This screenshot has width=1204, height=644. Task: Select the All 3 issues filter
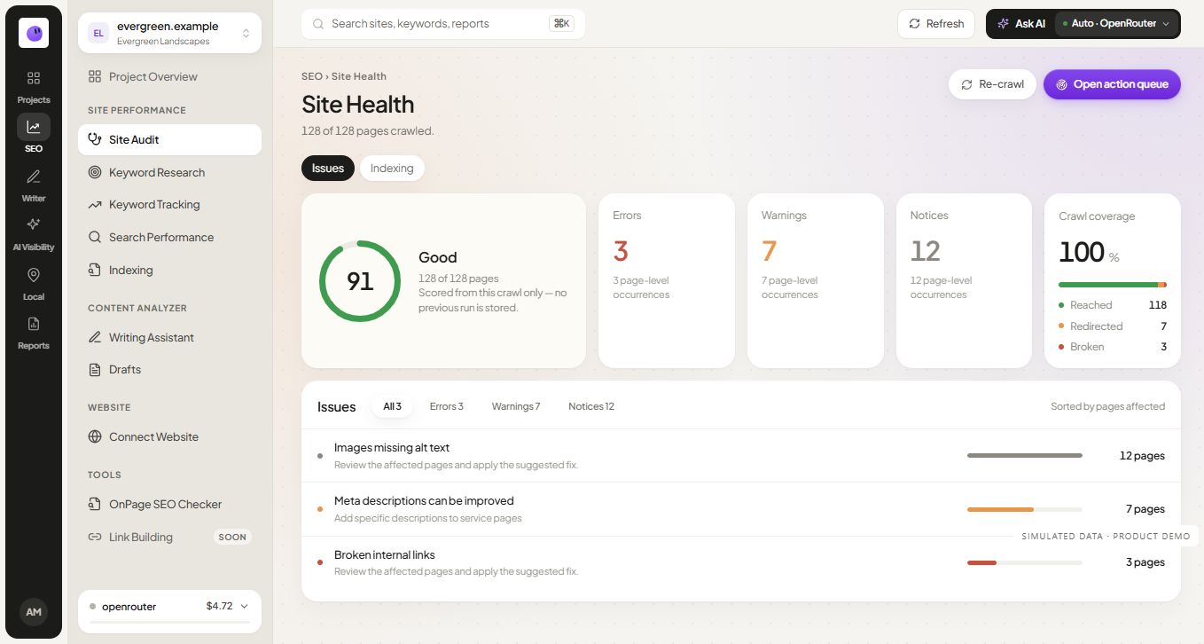pos(392,406)
